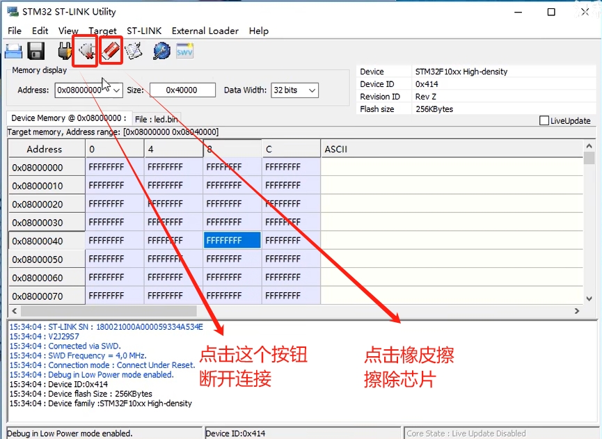Click the Disconnect from target icon
This screenshot has height=439, width=602.
click(x=86, y=51)
